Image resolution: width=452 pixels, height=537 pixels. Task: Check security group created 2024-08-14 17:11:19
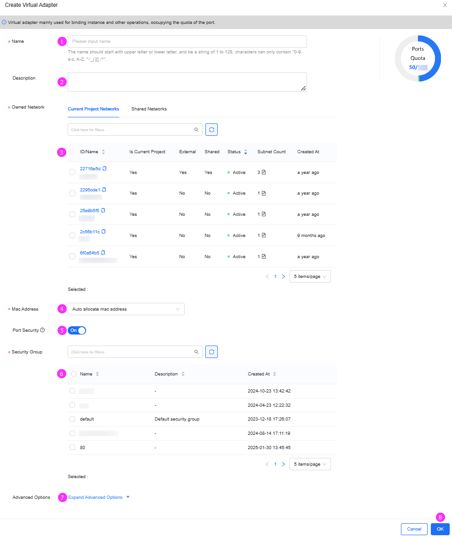pos(72,433)
